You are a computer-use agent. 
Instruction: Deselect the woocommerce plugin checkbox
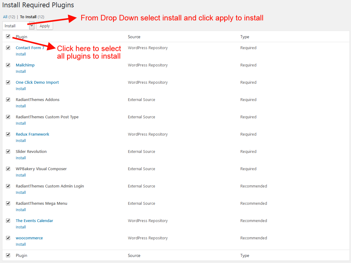pyautogui.click(x=8, y=238)
